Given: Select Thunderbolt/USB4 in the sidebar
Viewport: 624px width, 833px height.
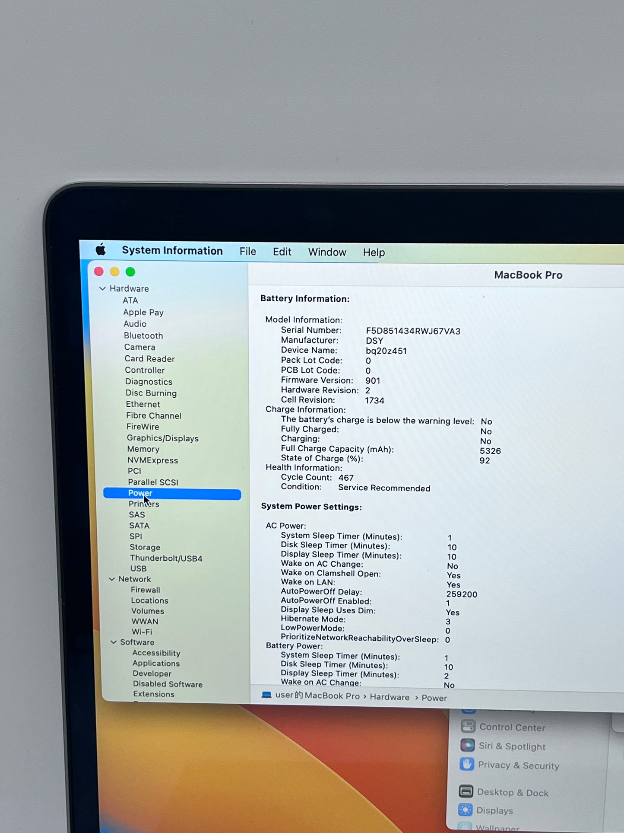Looking at the screenshot, I should pyautogui.click(x=166, y=558).
